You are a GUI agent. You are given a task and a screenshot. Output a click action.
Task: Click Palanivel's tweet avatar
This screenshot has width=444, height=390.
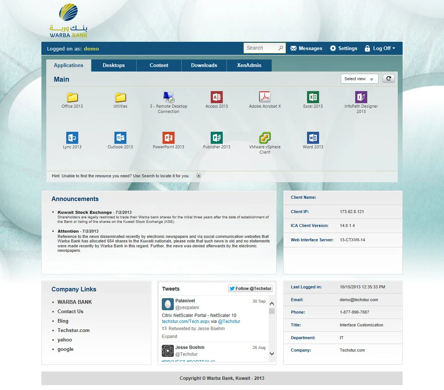click(x=168, y=304)
